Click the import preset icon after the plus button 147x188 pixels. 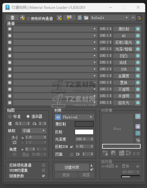(139, 18)
